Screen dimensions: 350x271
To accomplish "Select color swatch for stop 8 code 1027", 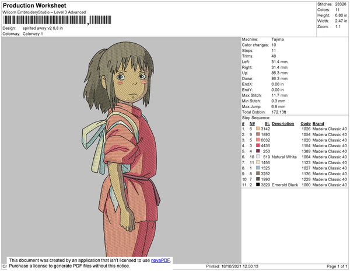I will [258, 168].
